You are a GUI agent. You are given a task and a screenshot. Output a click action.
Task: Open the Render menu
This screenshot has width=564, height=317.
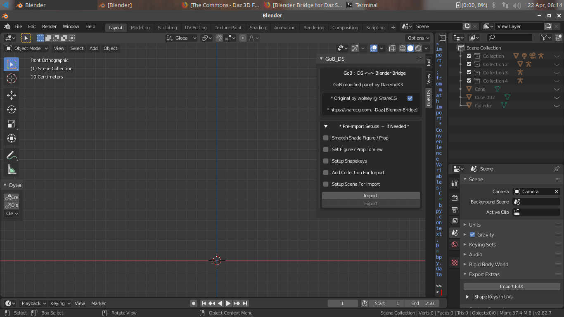pos(49,26)
